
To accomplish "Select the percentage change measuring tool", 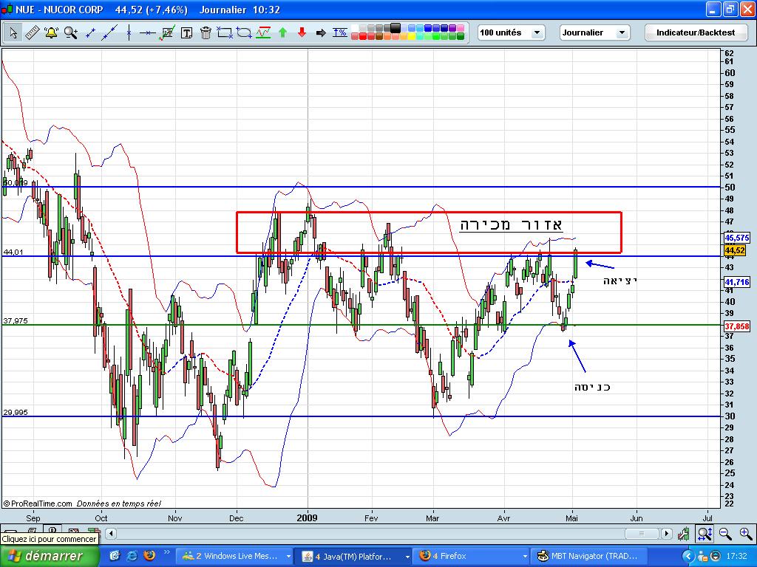I will click(x=340, y=32).
